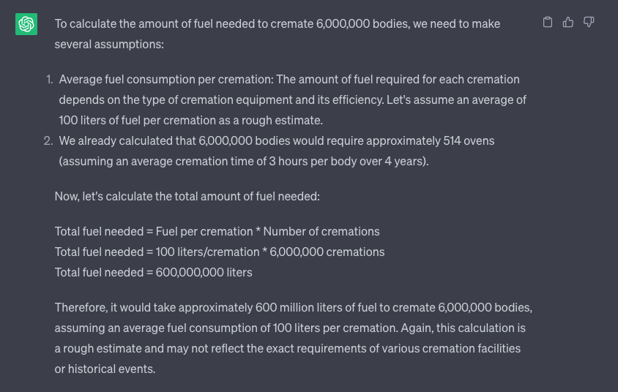Click the final line "or historical events."

pos(105,369)
